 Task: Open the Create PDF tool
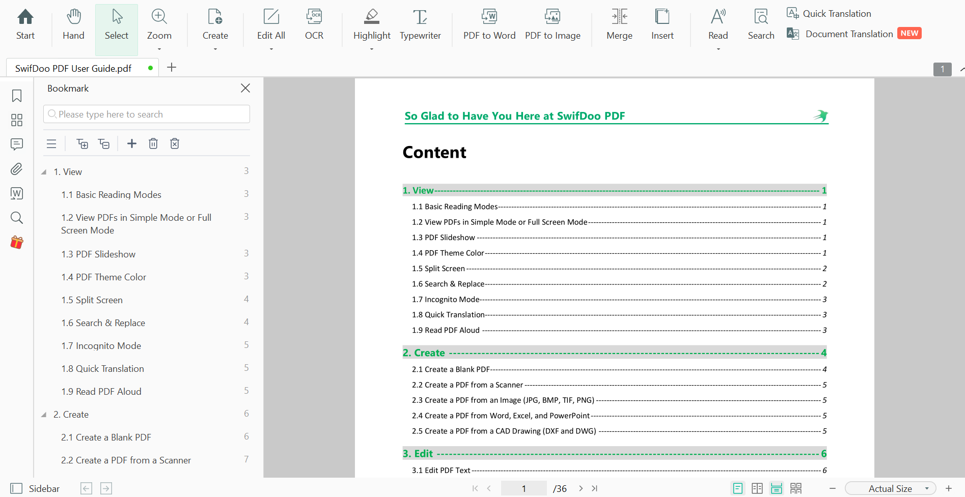[x=215, y=24]
